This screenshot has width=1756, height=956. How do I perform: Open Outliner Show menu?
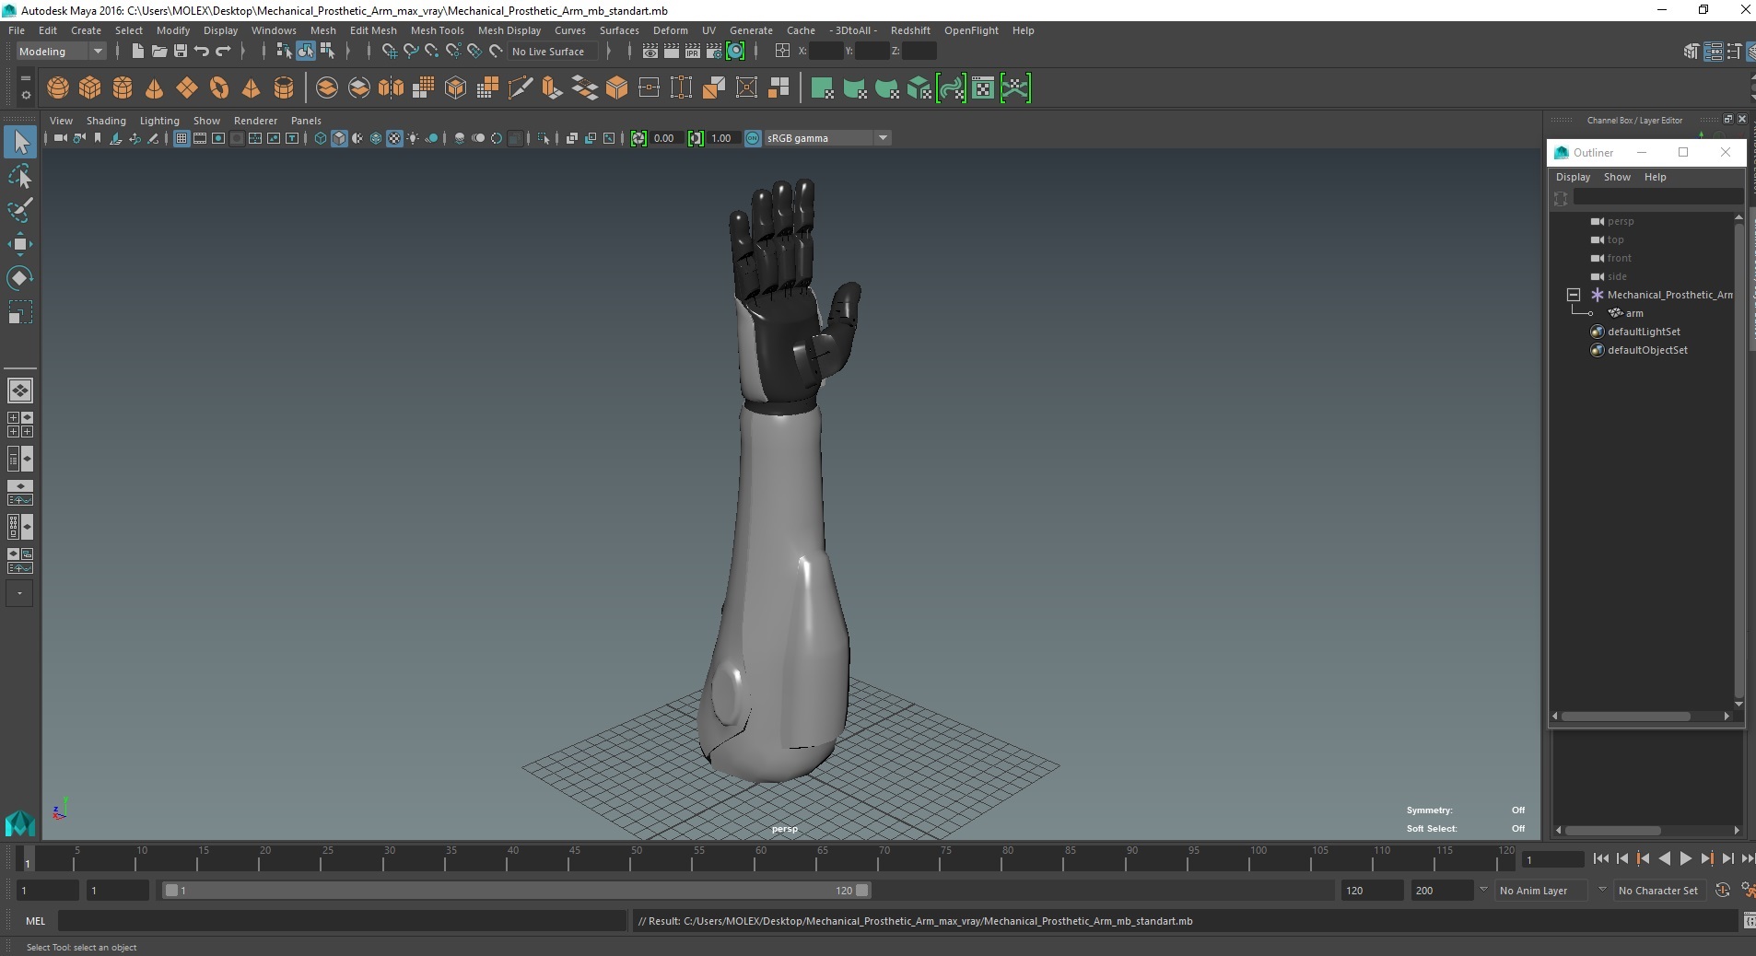1617,177
